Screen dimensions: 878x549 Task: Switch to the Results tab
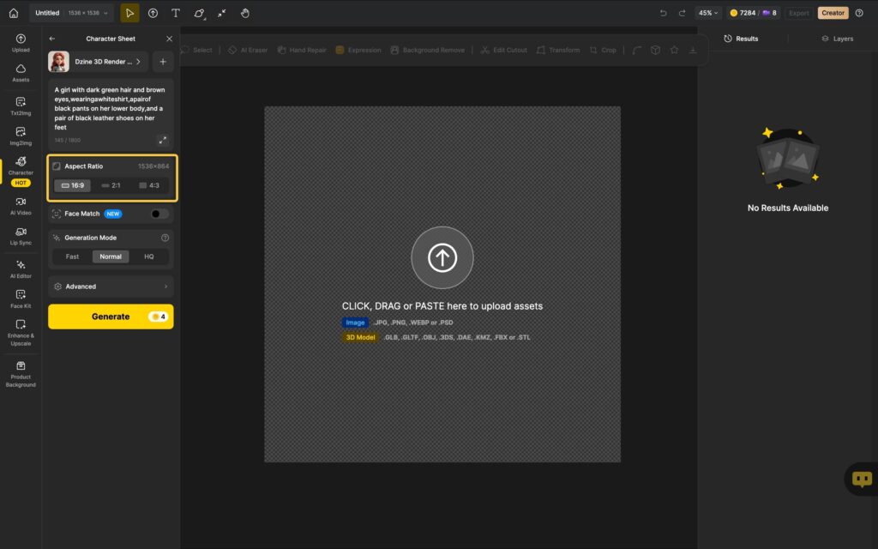click(741, 39)
